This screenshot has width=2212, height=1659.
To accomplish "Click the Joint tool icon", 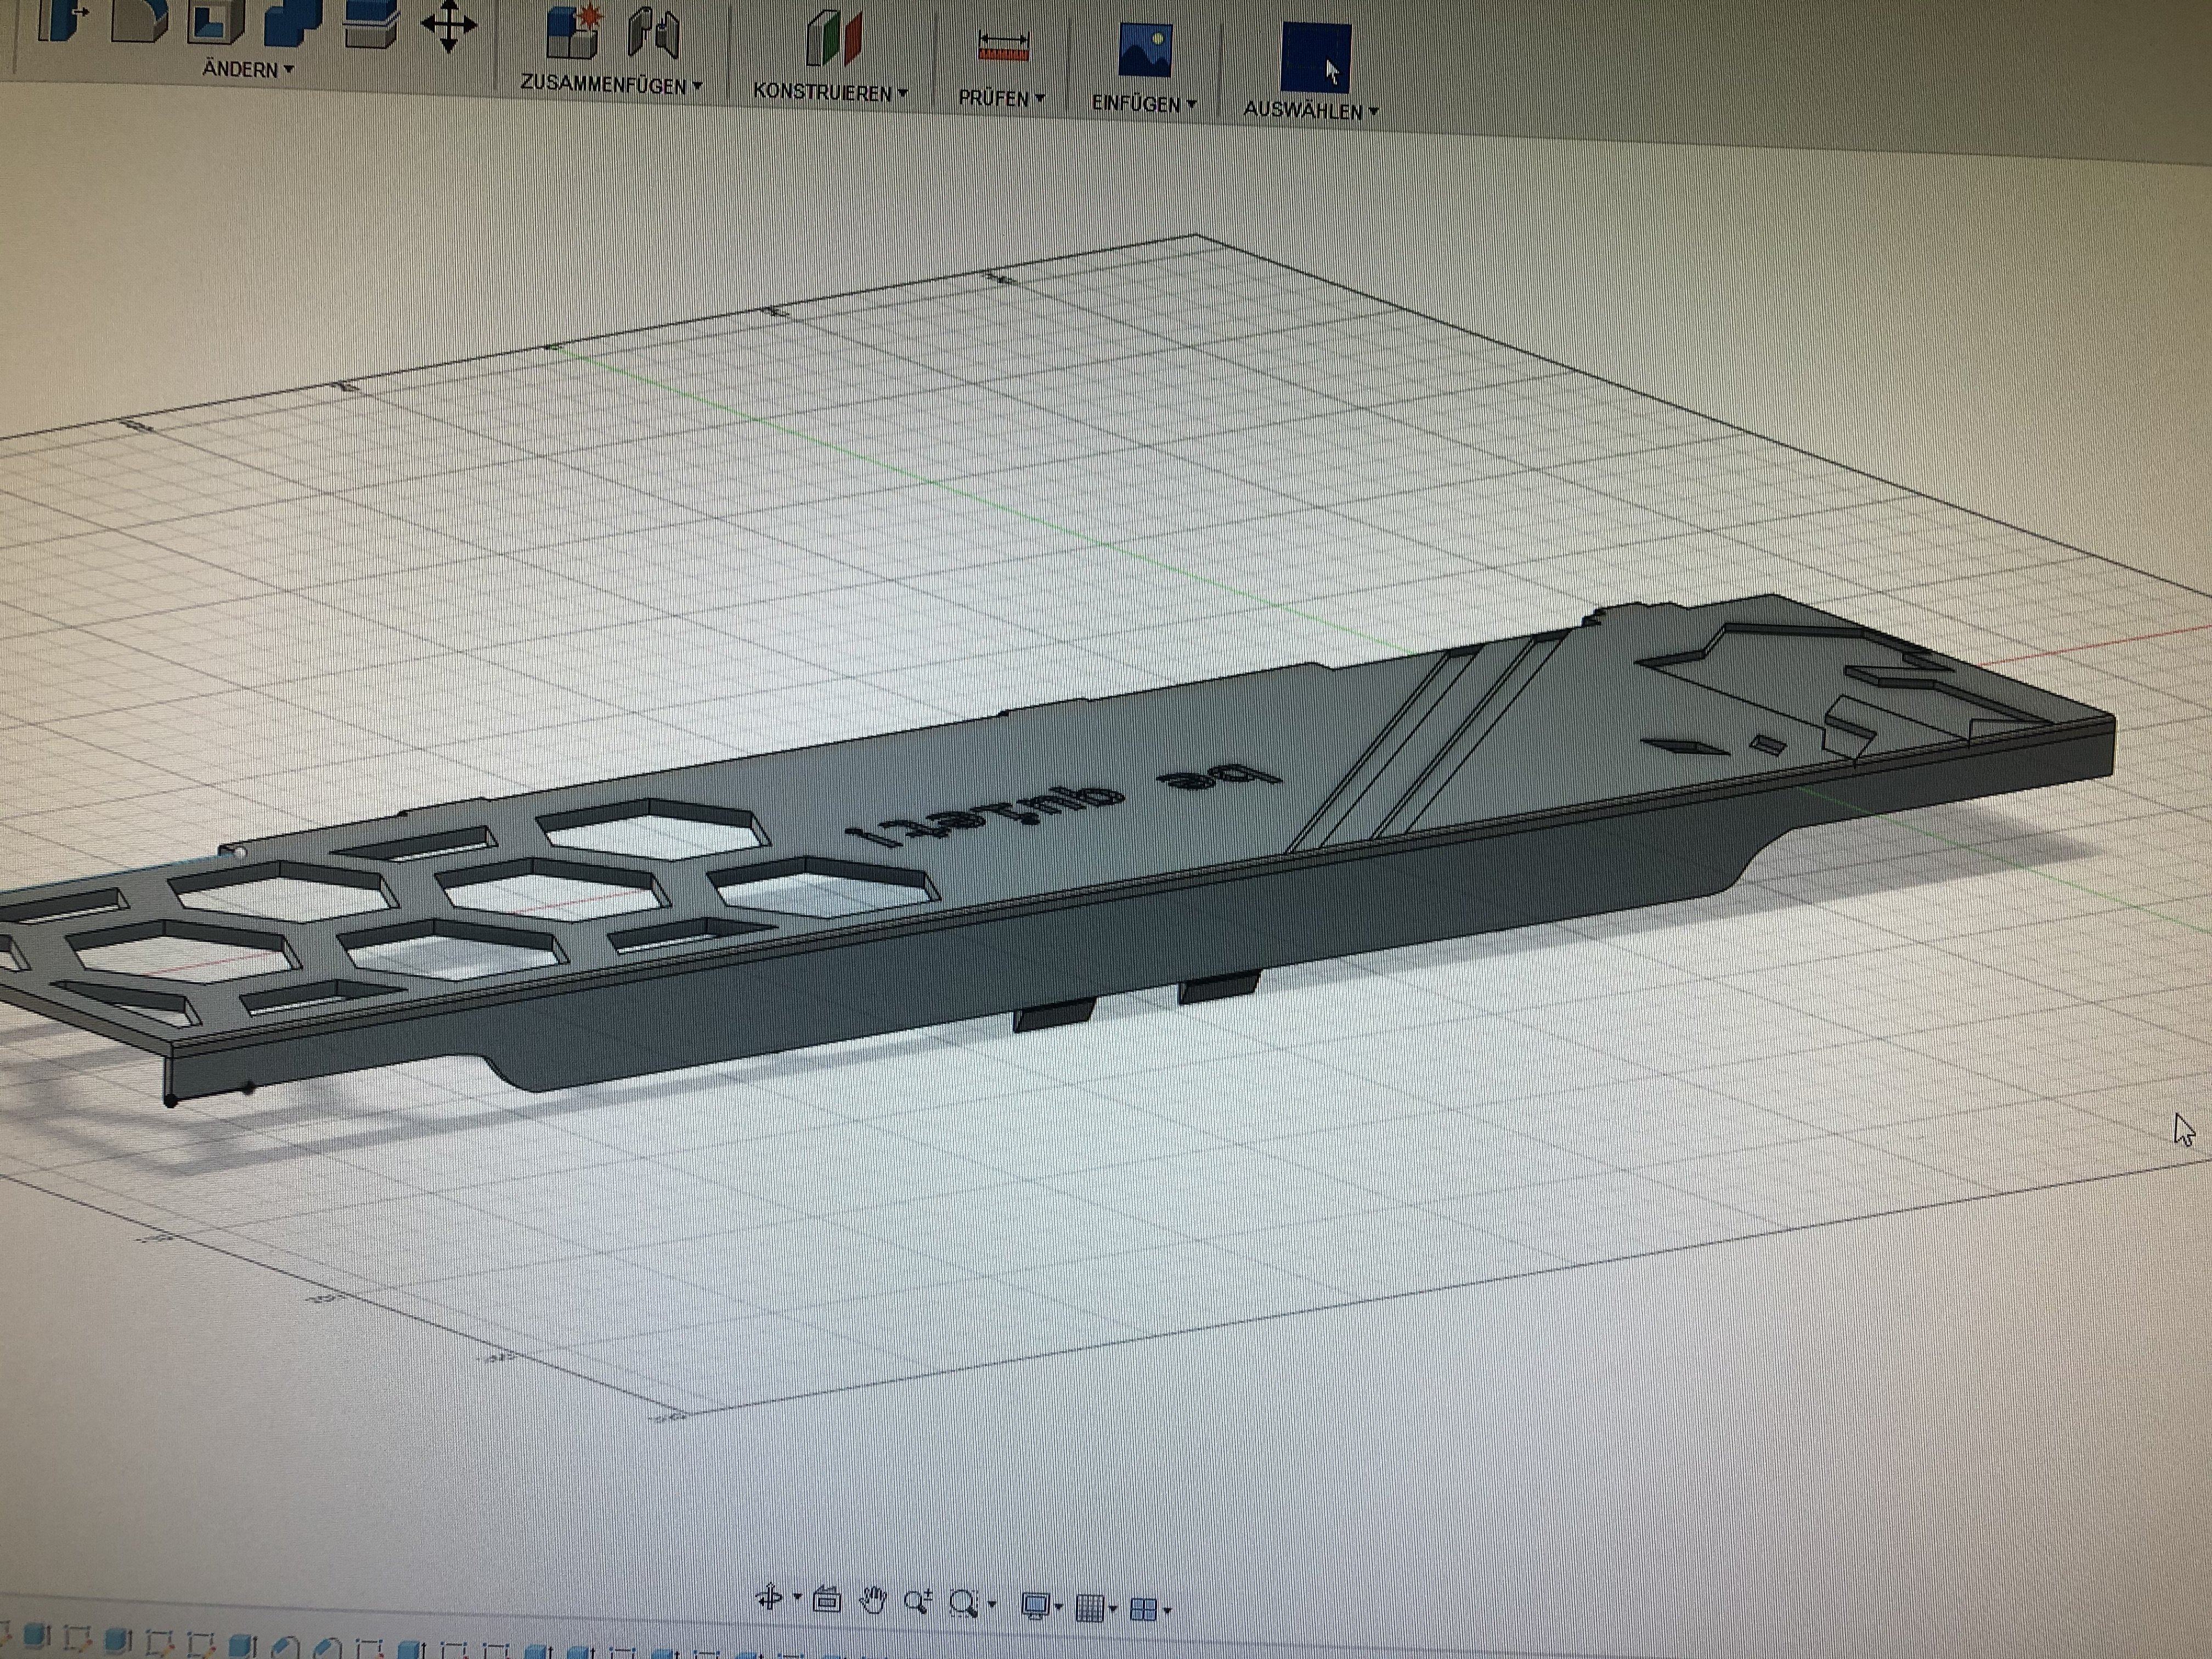I will tap(654, 32).
